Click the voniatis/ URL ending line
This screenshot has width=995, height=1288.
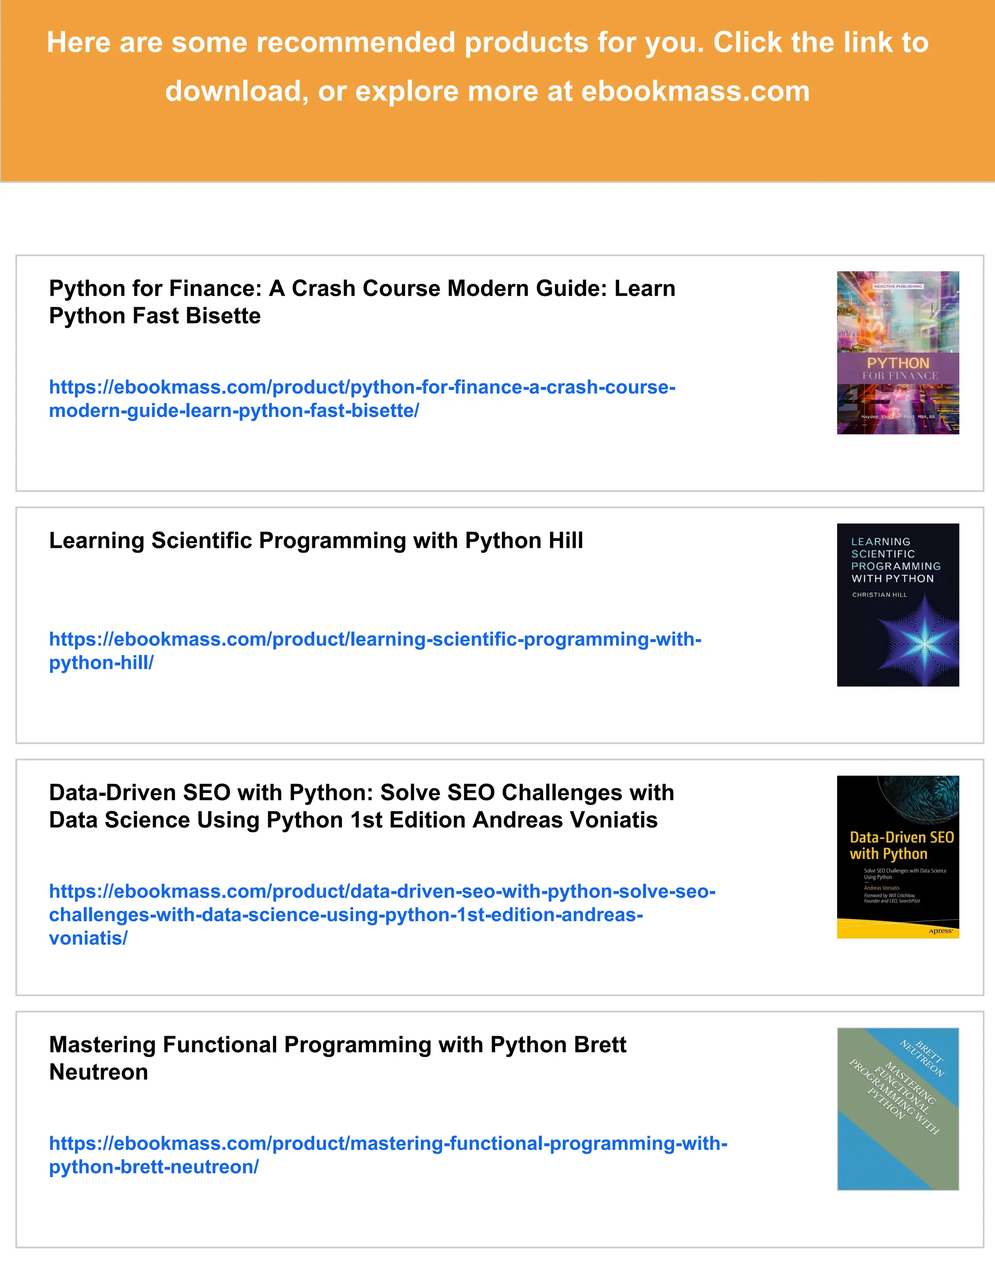click(x=88, y=938)
